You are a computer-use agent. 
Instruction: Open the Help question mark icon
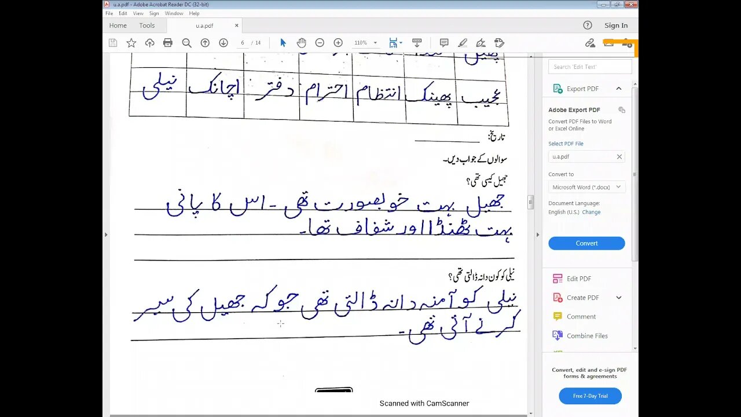(588, 25)
